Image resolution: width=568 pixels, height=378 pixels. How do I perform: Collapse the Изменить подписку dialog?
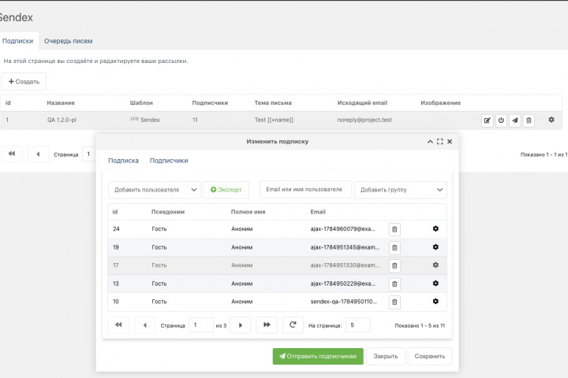[430, 142]
